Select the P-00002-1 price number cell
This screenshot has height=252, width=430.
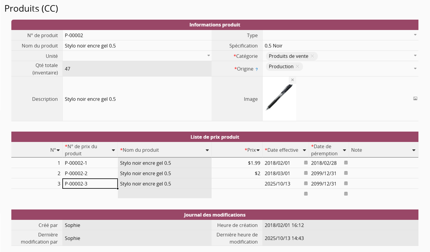pos(90,163)
